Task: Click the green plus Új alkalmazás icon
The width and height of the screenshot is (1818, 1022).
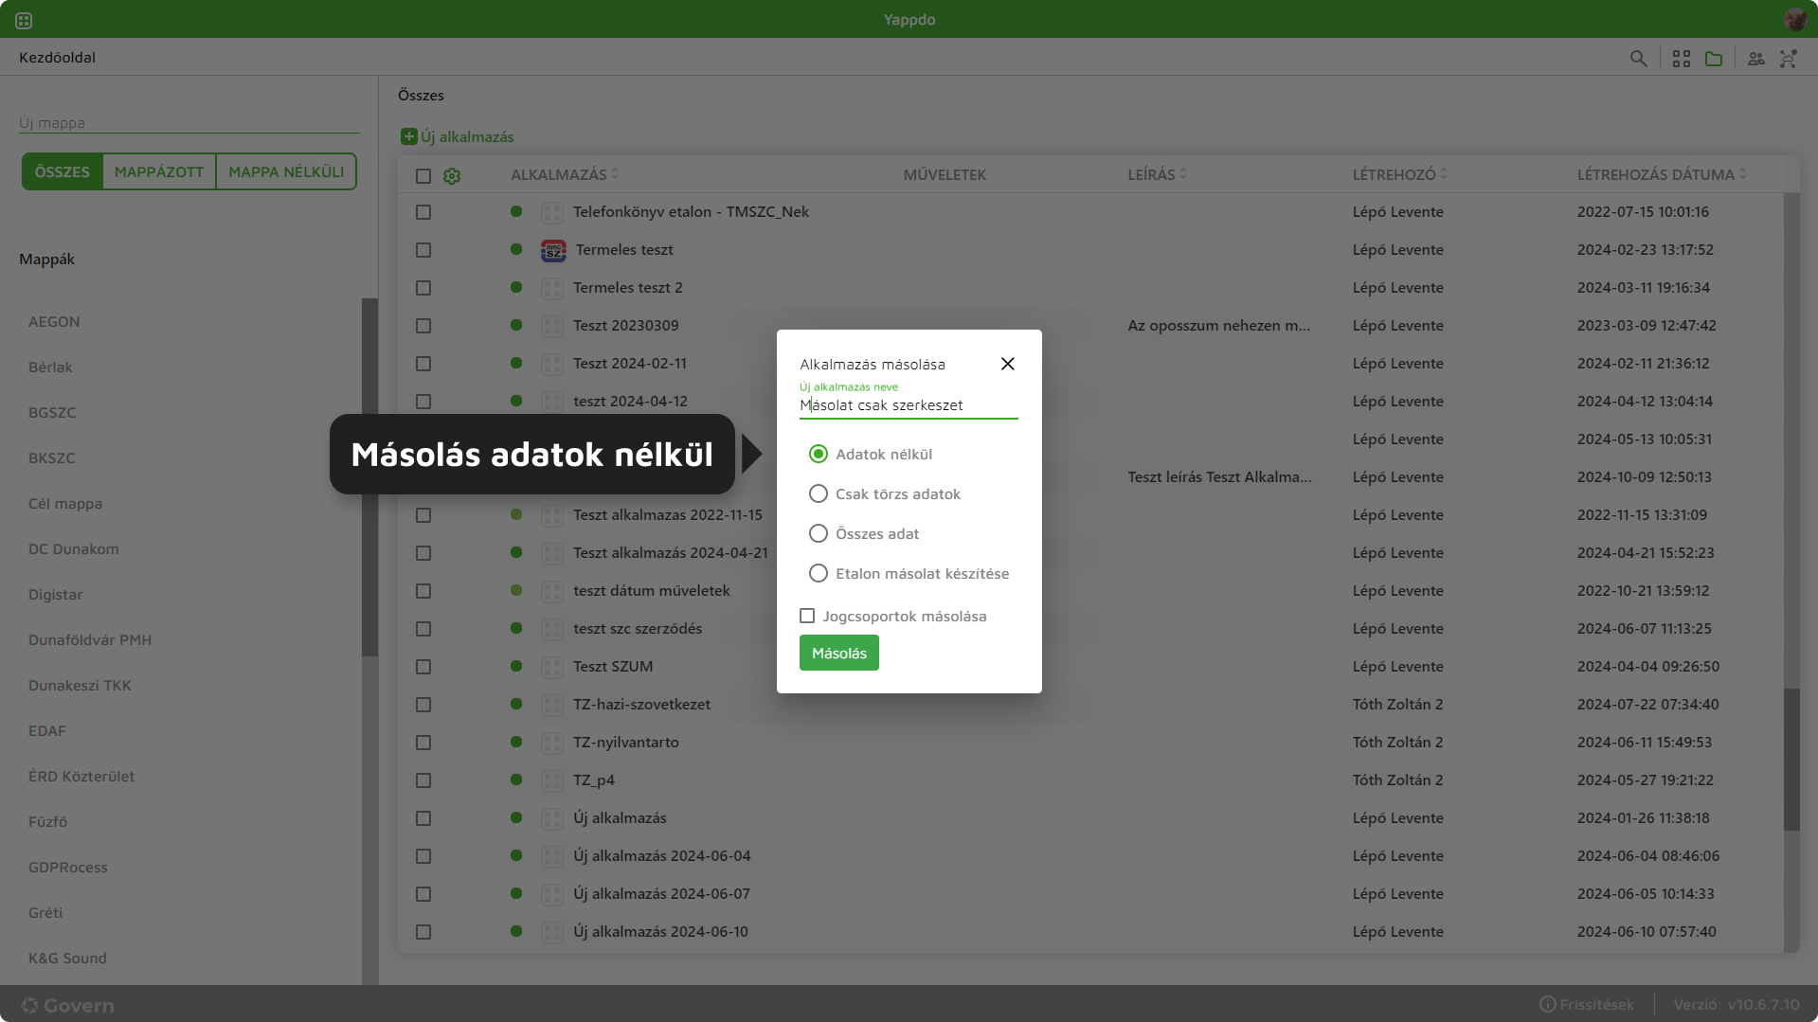Action: pyautogui.click(x=408, y=136)
